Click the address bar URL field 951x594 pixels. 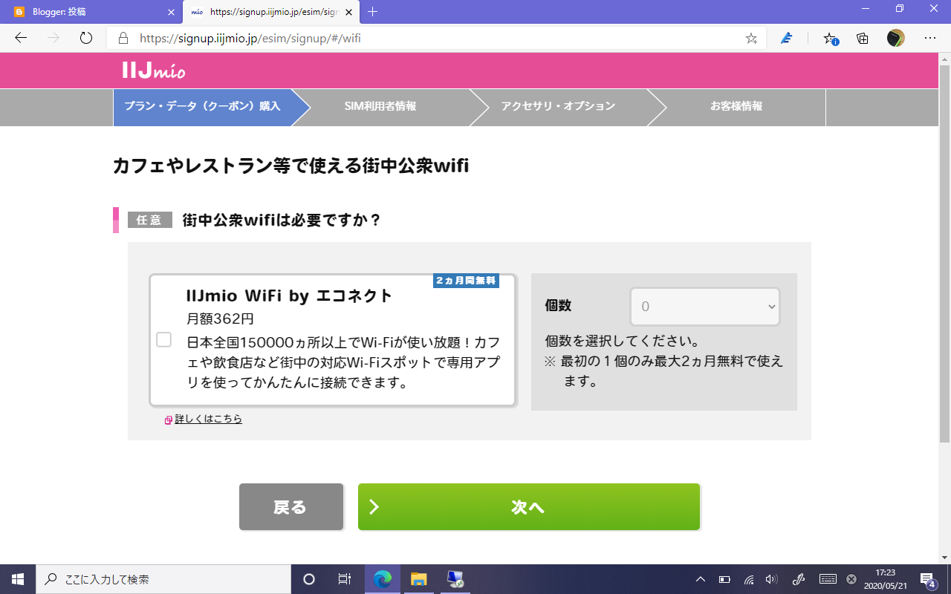(x=437, y=38)
